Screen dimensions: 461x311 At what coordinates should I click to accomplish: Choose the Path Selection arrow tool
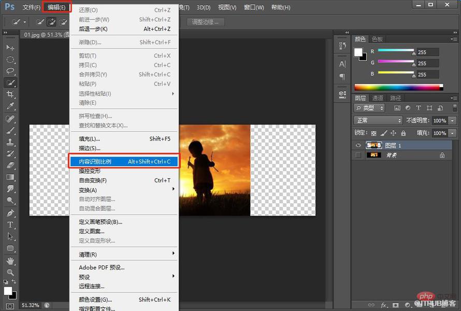click(10, 236)
